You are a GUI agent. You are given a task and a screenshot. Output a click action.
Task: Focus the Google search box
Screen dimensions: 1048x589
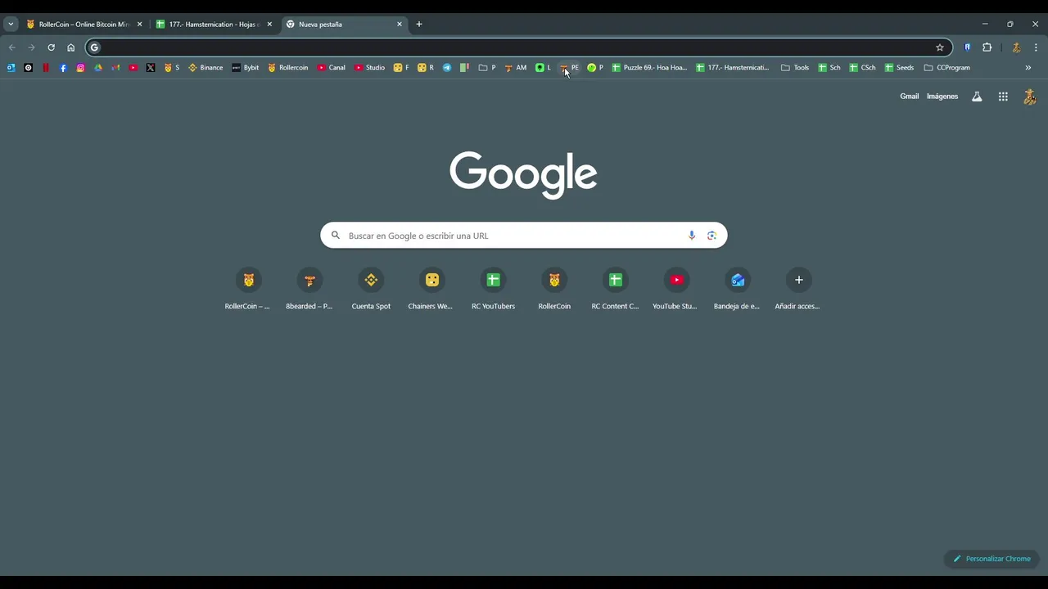pos(524,236)
